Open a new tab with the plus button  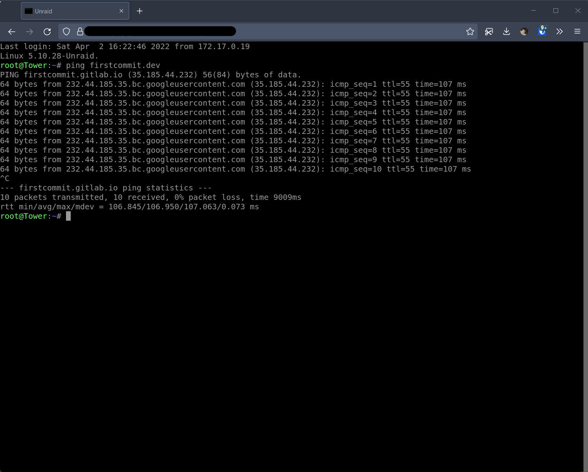[139, 11]
